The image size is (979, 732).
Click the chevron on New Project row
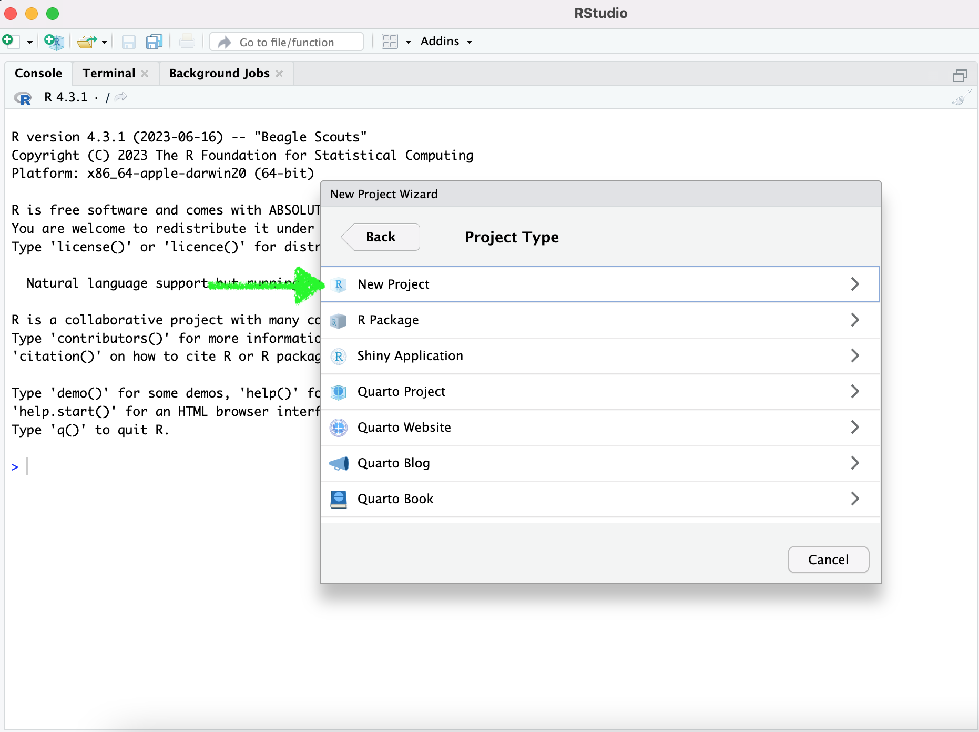click(855, 284)
